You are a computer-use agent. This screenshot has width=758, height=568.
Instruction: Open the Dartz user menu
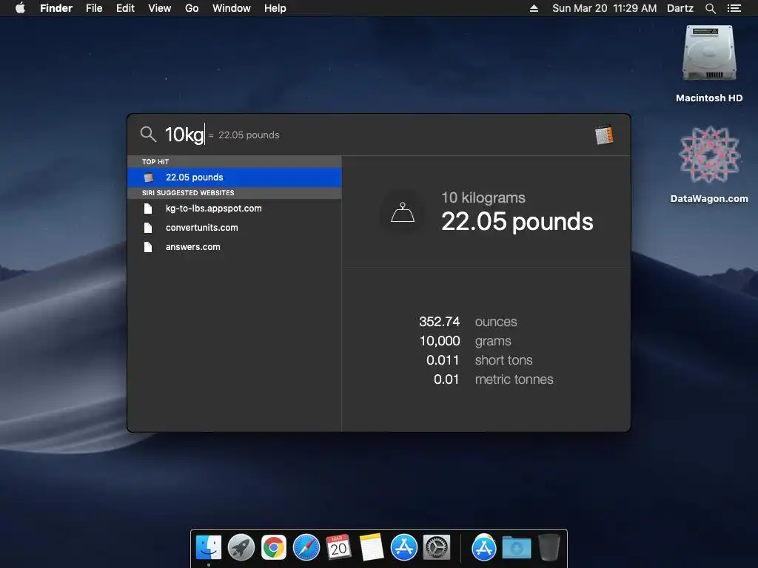click(x=680, y=8)
